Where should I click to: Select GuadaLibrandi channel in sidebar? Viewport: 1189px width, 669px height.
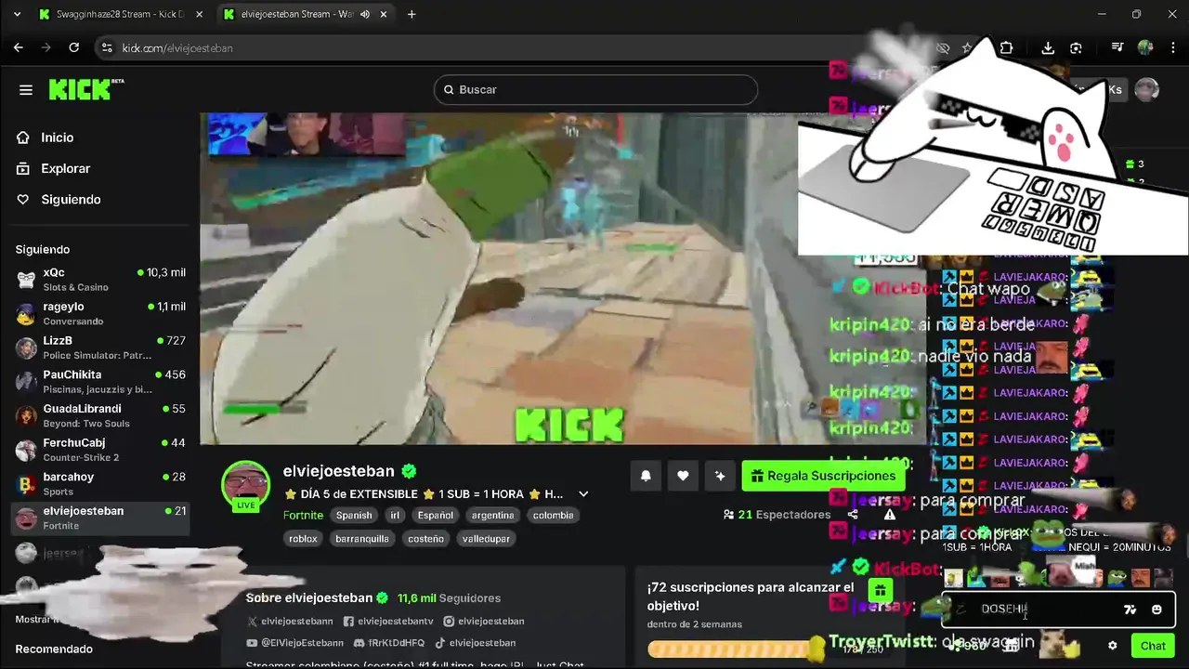[x=100, y=415]
